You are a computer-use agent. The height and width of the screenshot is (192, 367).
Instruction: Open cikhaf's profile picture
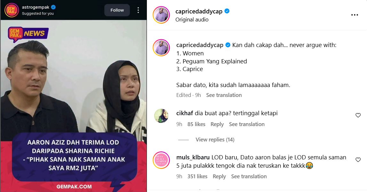(161, 116)
